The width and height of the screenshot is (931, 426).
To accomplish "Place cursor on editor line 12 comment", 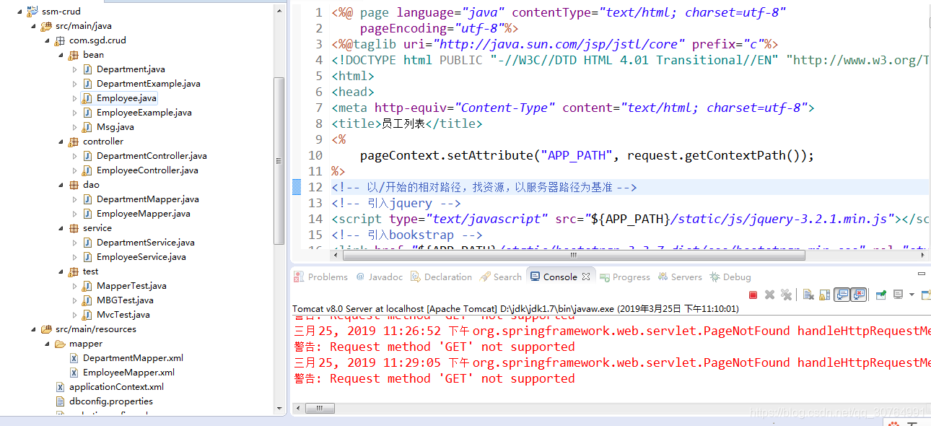I will [x=484, y=187].
